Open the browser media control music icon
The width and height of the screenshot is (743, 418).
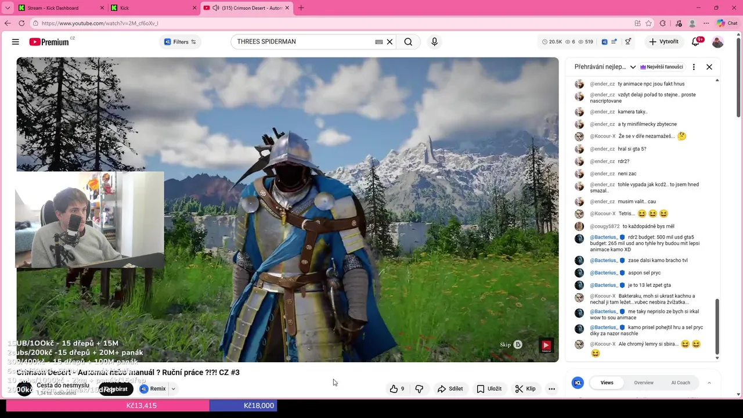678,23
